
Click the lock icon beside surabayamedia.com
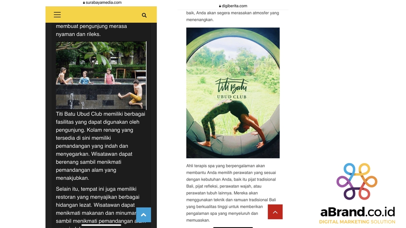pyautogui.click(x=84, y=3)
